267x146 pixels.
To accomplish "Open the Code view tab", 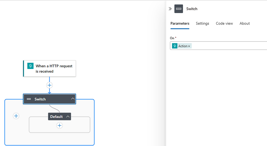I will (x=224, y=23).
